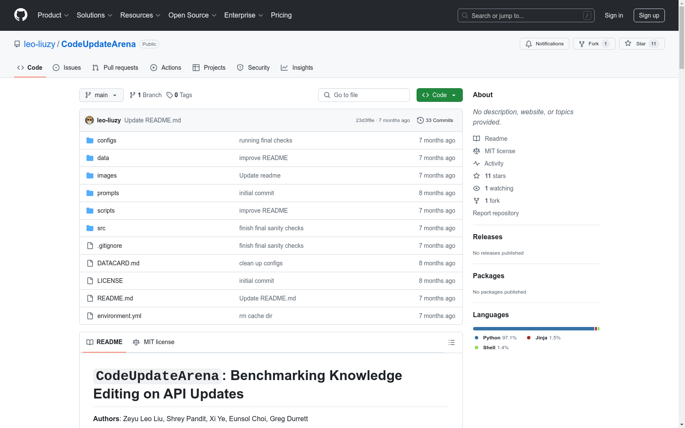Screen dimensions: 685x428
Task: Click the Shell 1.4% language entry
Action: click(x=492, y=348)
